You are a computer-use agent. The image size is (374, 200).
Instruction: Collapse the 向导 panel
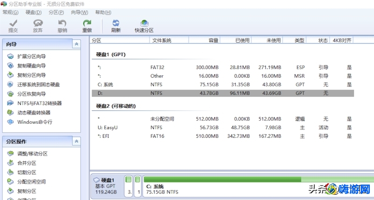pos(76,44)
